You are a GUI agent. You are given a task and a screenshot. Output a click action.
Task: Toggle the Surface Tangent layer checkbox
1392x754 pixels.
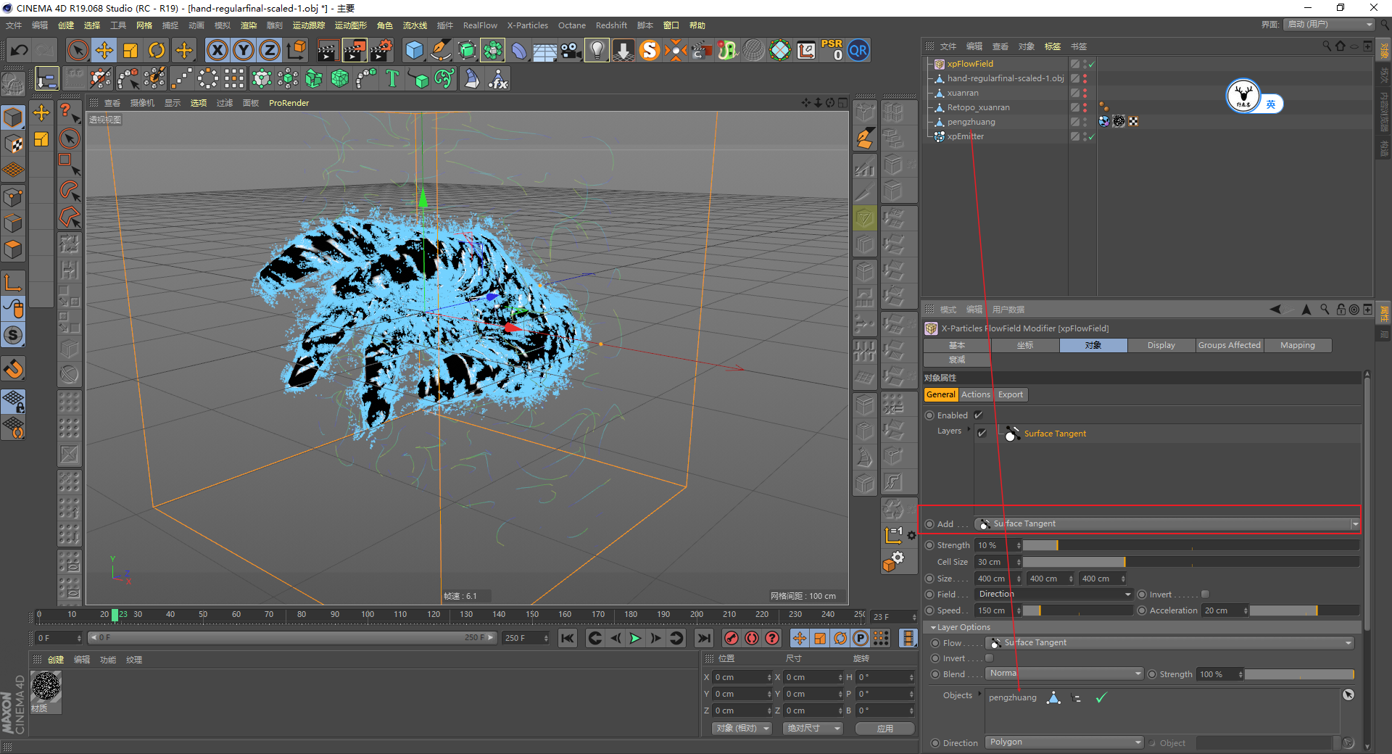tap(982, 433)
